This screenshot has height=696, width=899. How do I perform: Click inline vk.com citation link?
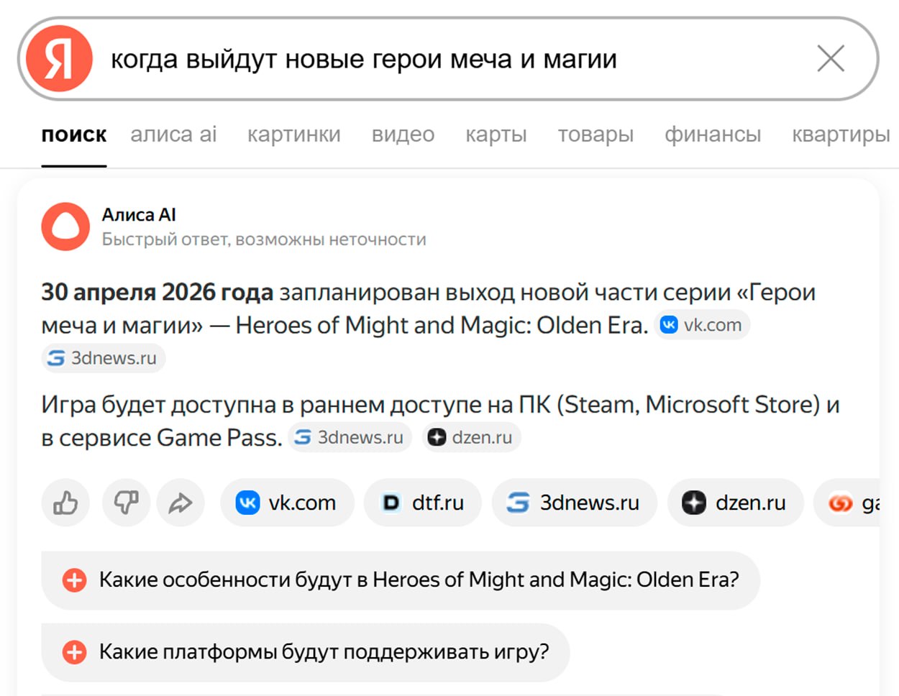[x=701, y=325]
